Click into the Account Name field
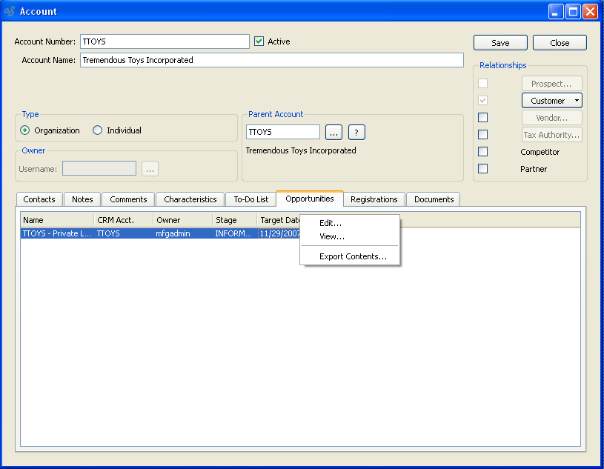604x469 pixels. coord(271,60)
